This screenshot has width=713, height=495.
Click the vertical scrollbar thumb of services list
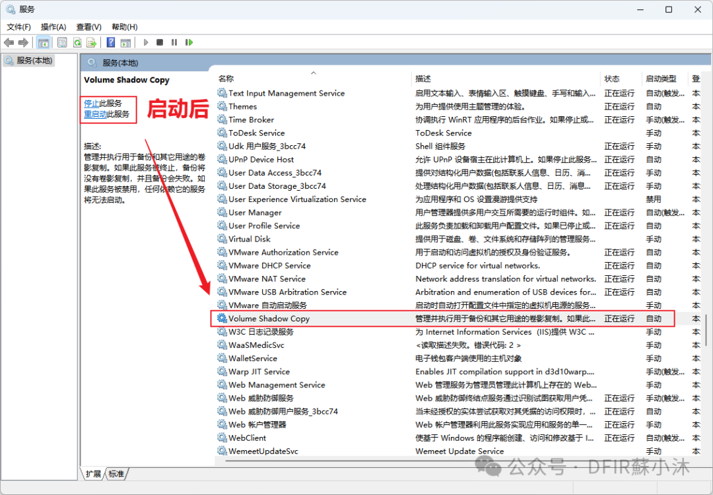click(706, 331)
